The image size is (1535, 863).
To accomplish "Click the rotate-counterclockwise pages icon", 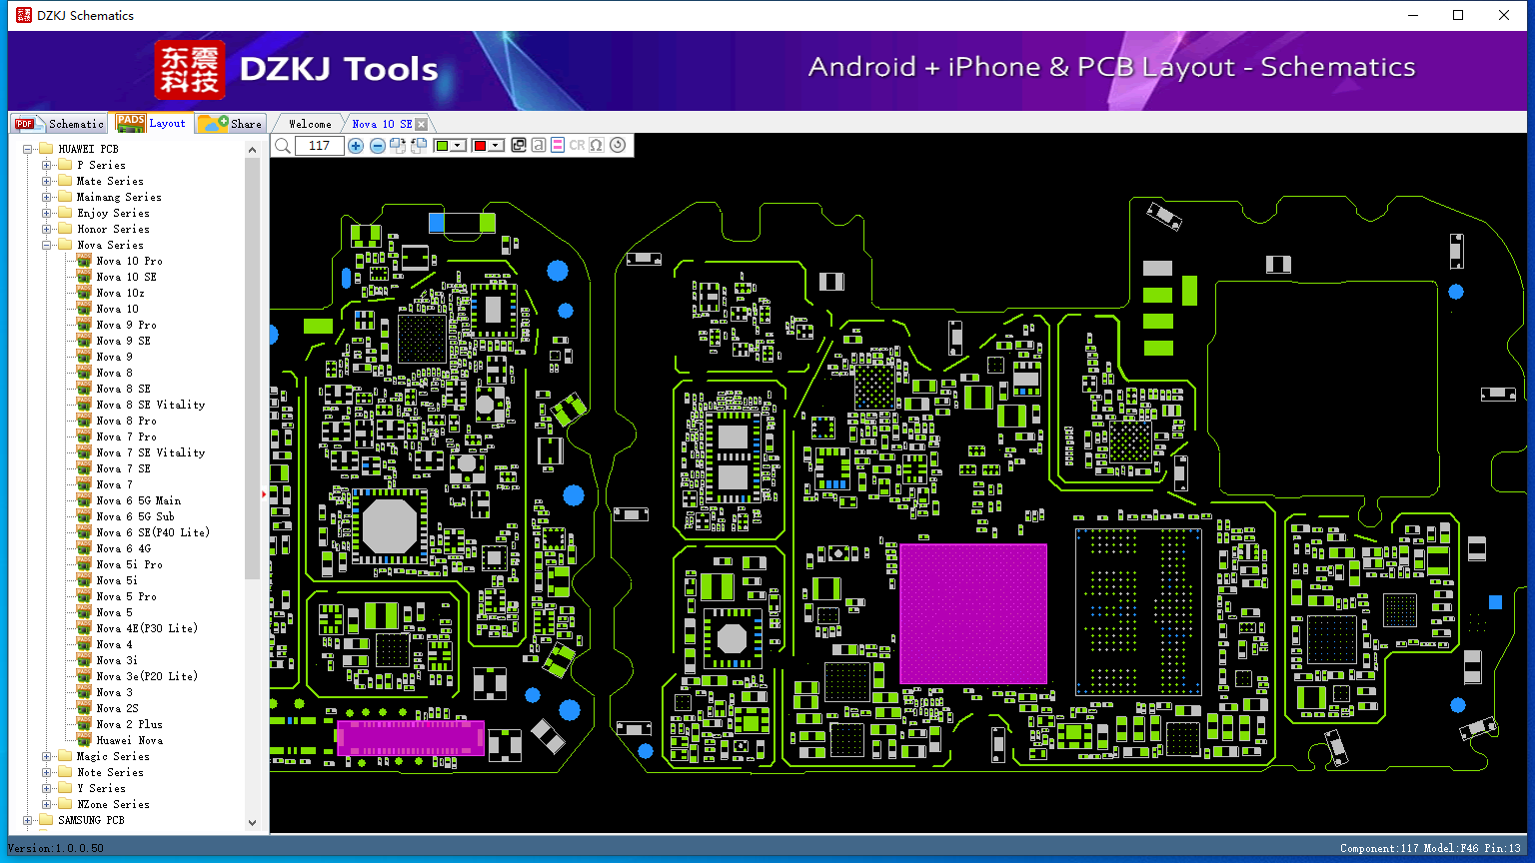I will (419, 146).
